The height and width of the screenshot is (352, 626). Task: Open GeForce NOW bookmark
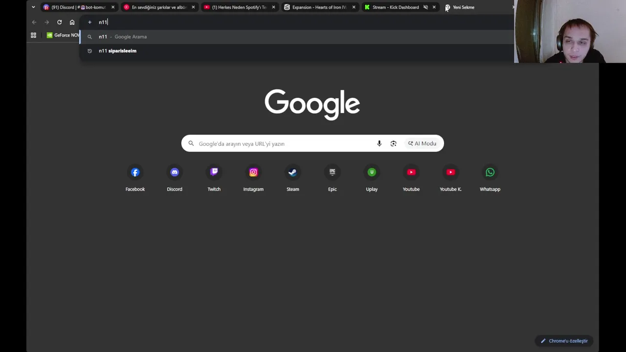tap(63, 35)
